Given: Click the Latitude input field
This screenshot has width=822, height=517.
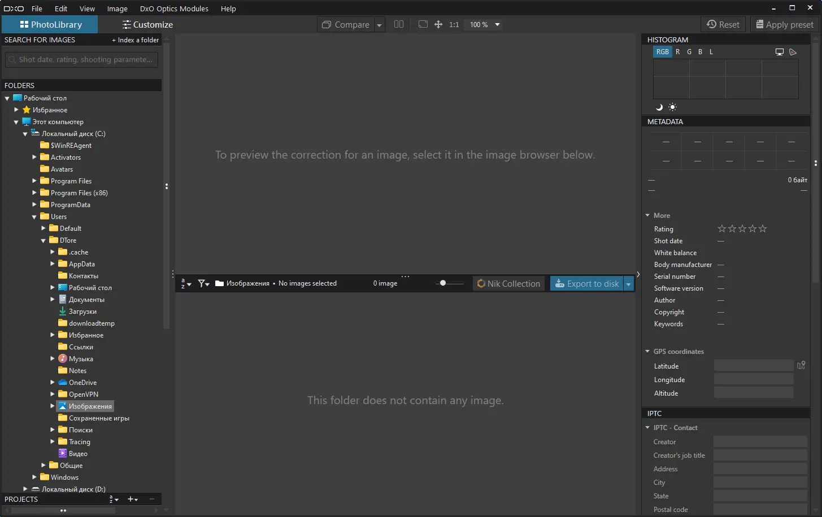Looking at the screenshot, I should (754, 366).
